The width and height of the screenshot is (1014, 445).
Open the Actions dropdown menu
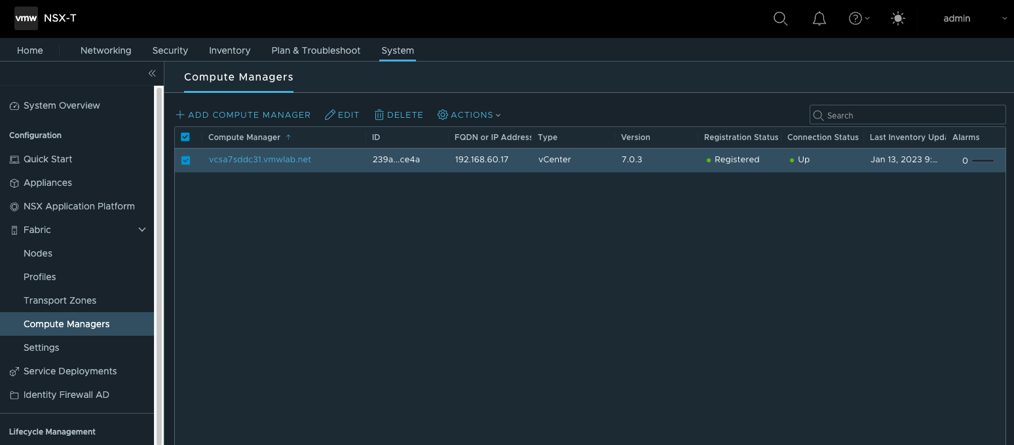pos(469,115)
